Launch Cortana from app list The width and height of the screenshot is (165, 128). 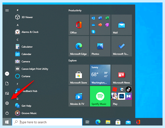coord(23,76)
